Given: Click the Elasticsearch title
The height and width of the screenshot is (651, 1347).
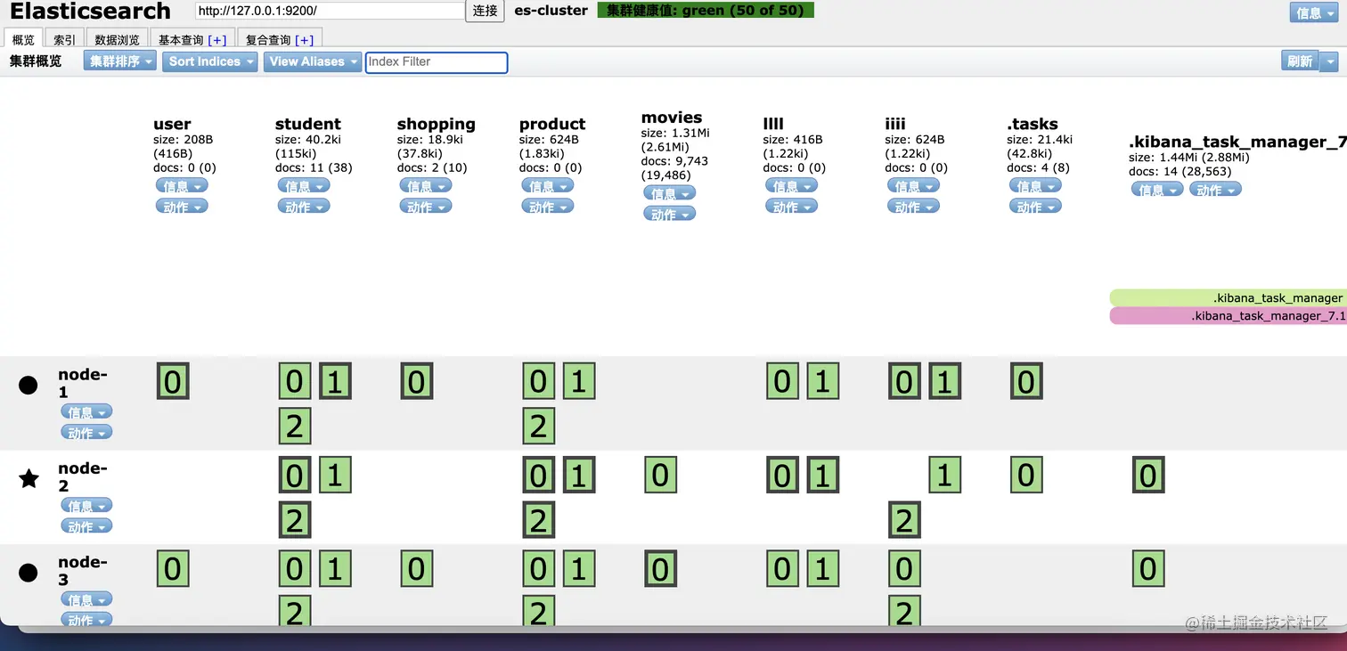Looking at the screenshot, I should (x=90, y=11).
